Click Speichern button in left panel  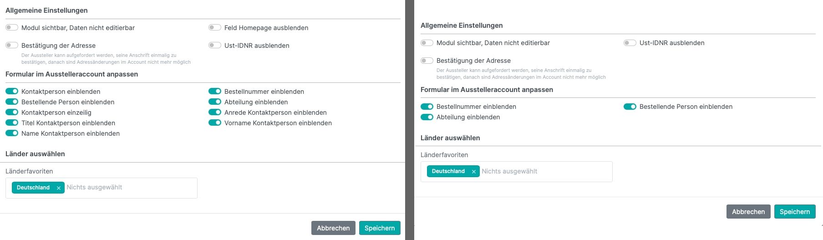[379, 228]
